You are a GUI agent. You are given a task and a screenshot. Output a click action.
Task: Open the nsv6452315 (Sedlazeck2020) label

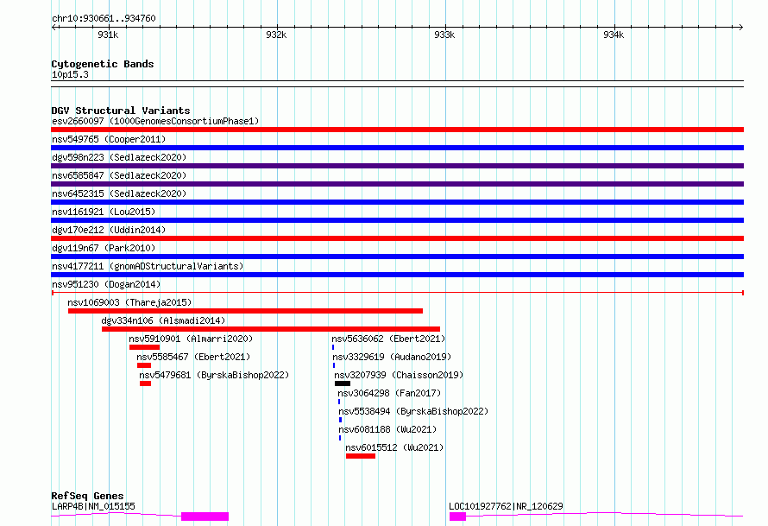(x=119, y=193)
